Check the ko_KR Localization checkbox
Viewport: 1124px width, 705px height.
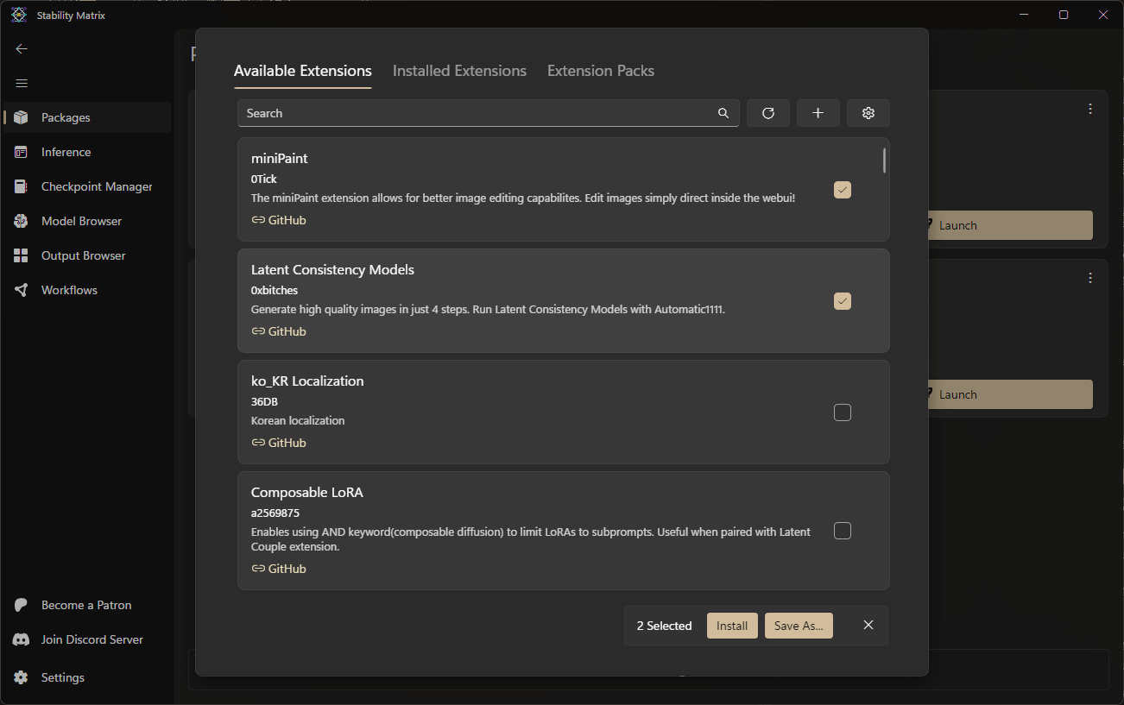point(843,412)
